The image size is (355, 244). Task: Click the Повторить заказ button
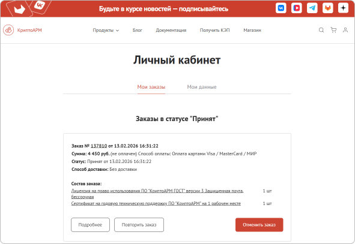[x=139, y=225]
